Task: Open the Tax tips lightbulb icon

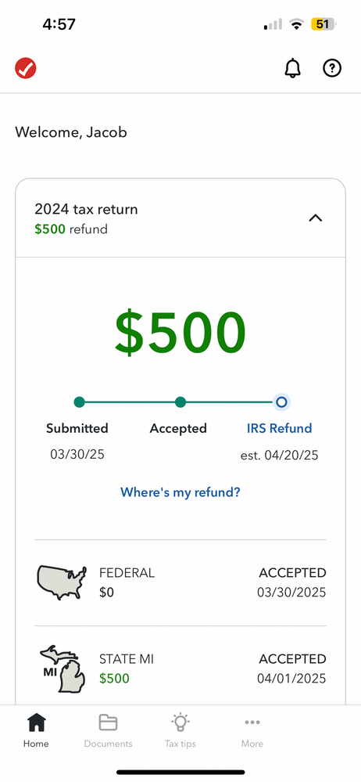Action: 180,722
